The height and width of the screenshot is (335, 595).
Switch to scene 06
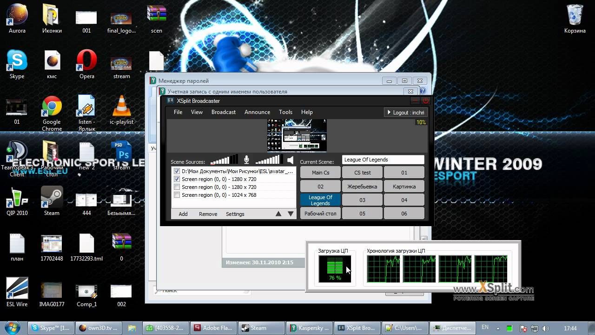404,214
